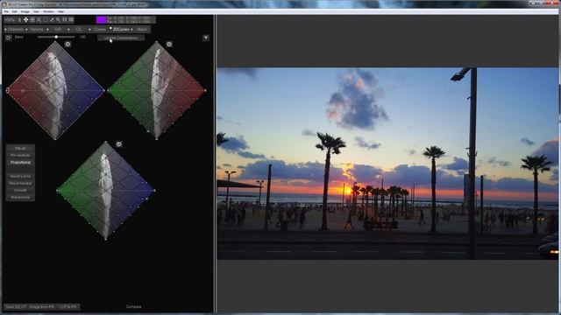
Task: Expand the panel dropdown arrow at right
Action: pos(206,38)
